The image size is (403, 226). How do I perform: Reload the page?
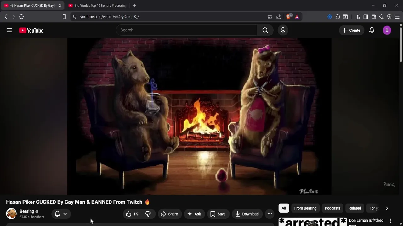click(21, 17)
